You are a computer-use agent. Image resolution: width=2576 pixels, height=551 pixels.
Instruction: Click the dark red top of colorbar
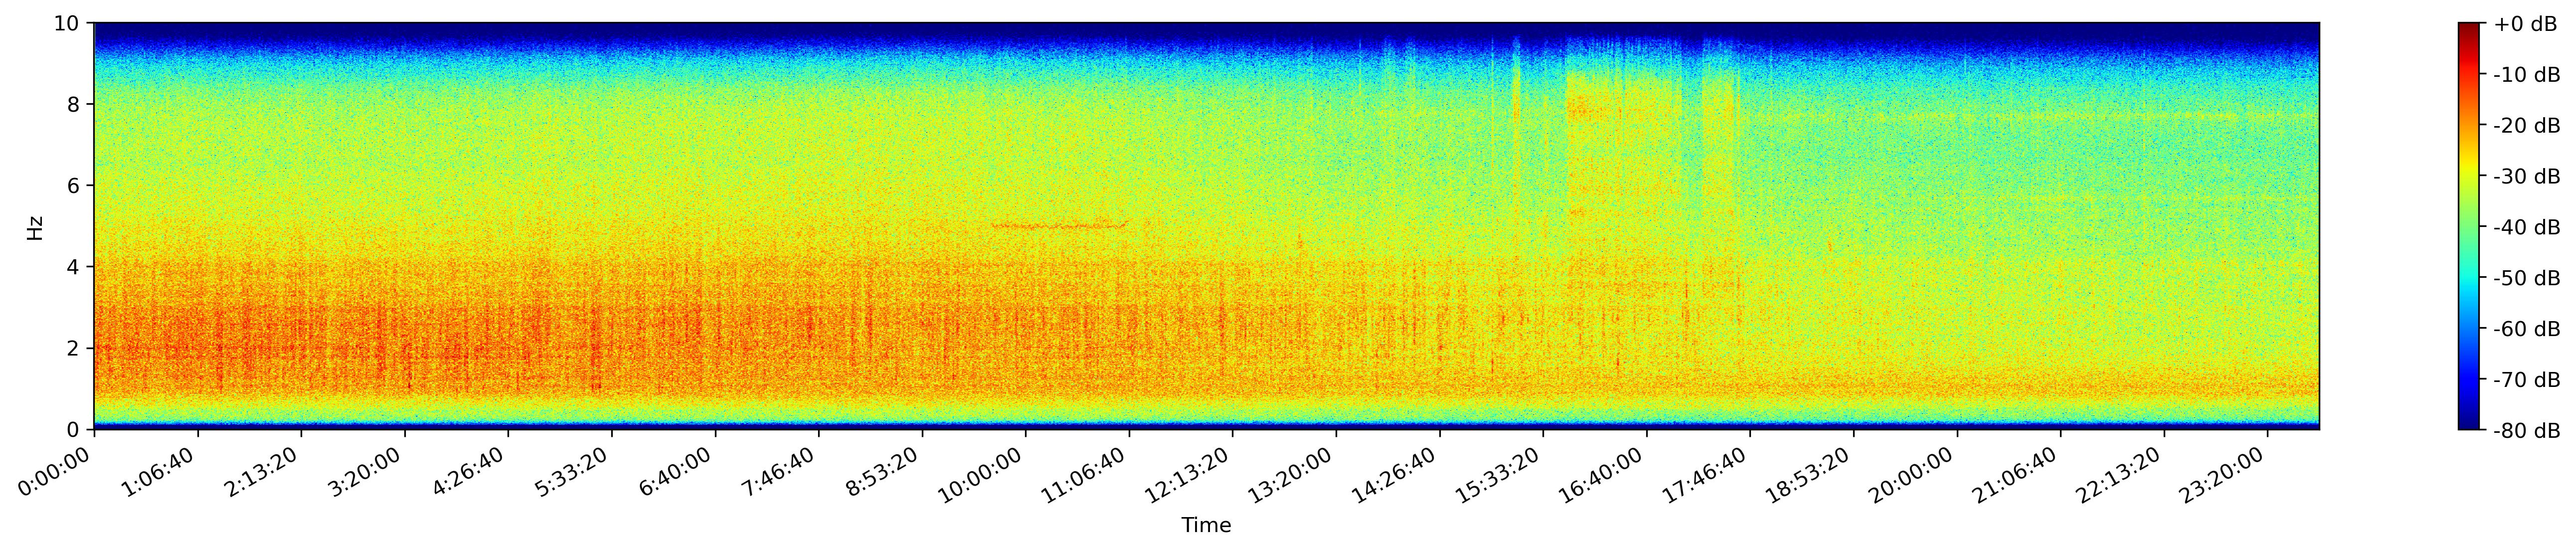coord(2469,28)
